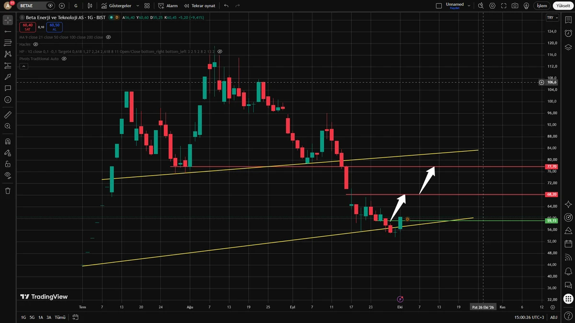Open the G time interval selector
The image size is (575, 323).
pos(76,6)
